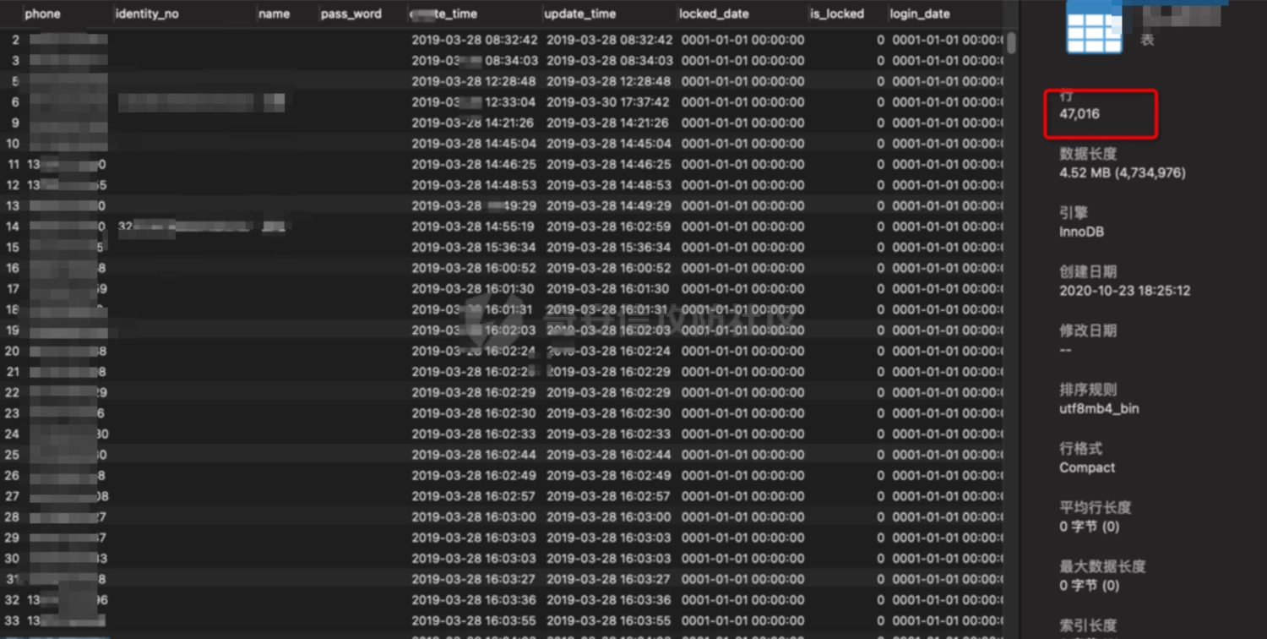
Task: Select creation date 2020-10-23 18:25:12
Action: (x=1124, y=290)
